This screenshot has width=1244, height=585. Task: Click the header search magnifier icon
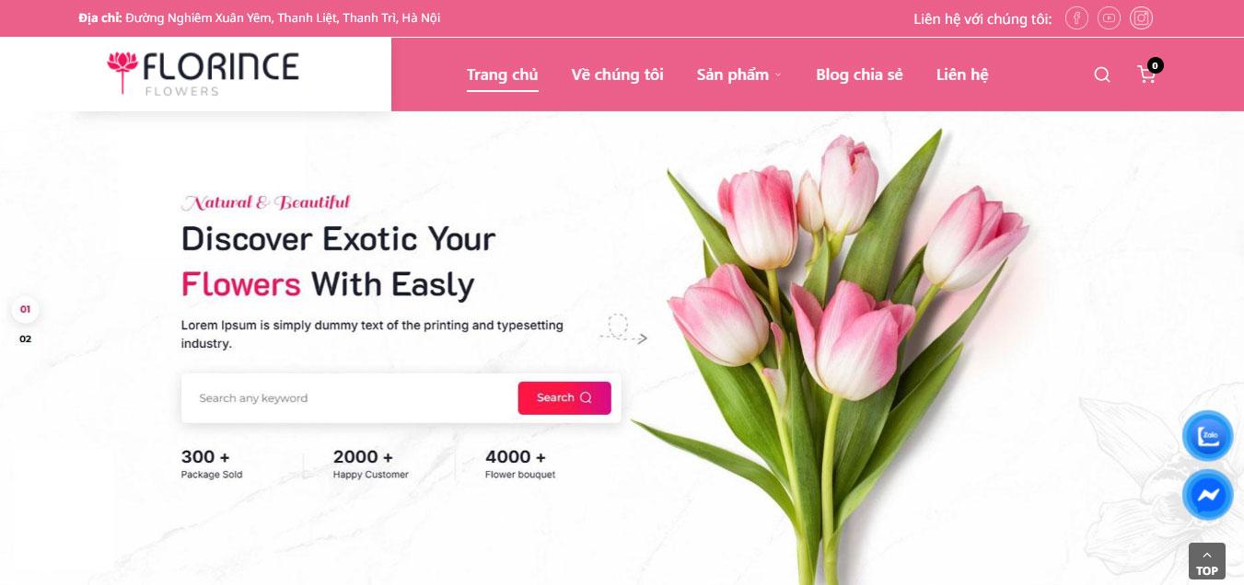[x=1102, y=75]
